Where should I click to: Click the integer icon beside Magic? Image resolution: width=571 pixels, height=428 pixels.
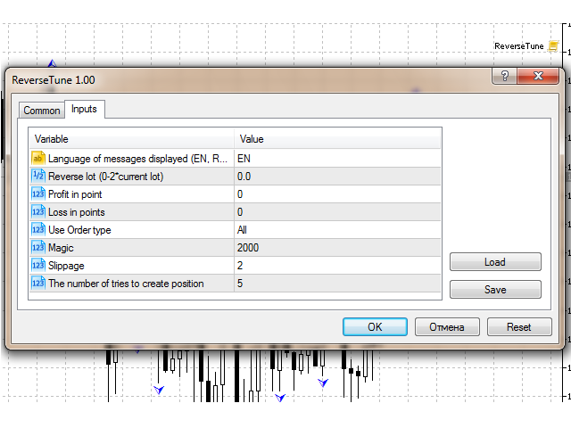38,247
